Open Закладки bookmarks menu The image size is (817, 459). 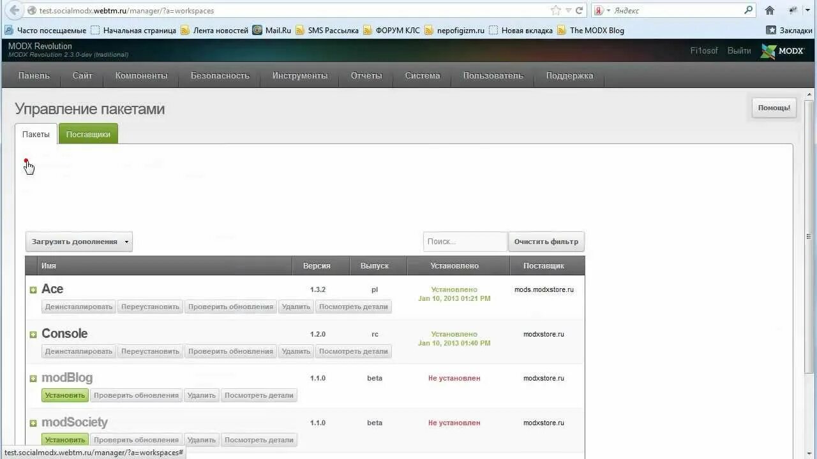tap(790, 30)
